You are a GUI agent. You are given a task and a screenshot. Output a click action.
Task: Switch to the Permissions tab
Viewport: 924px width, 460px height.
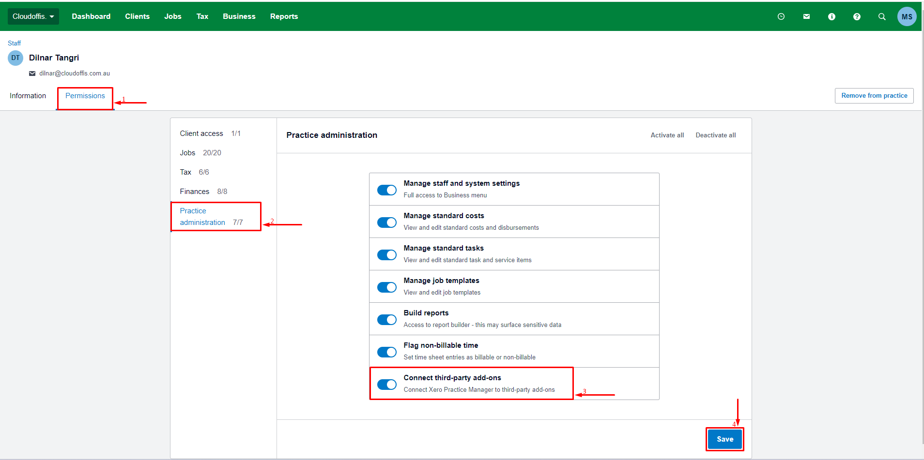tap(85, 96)
